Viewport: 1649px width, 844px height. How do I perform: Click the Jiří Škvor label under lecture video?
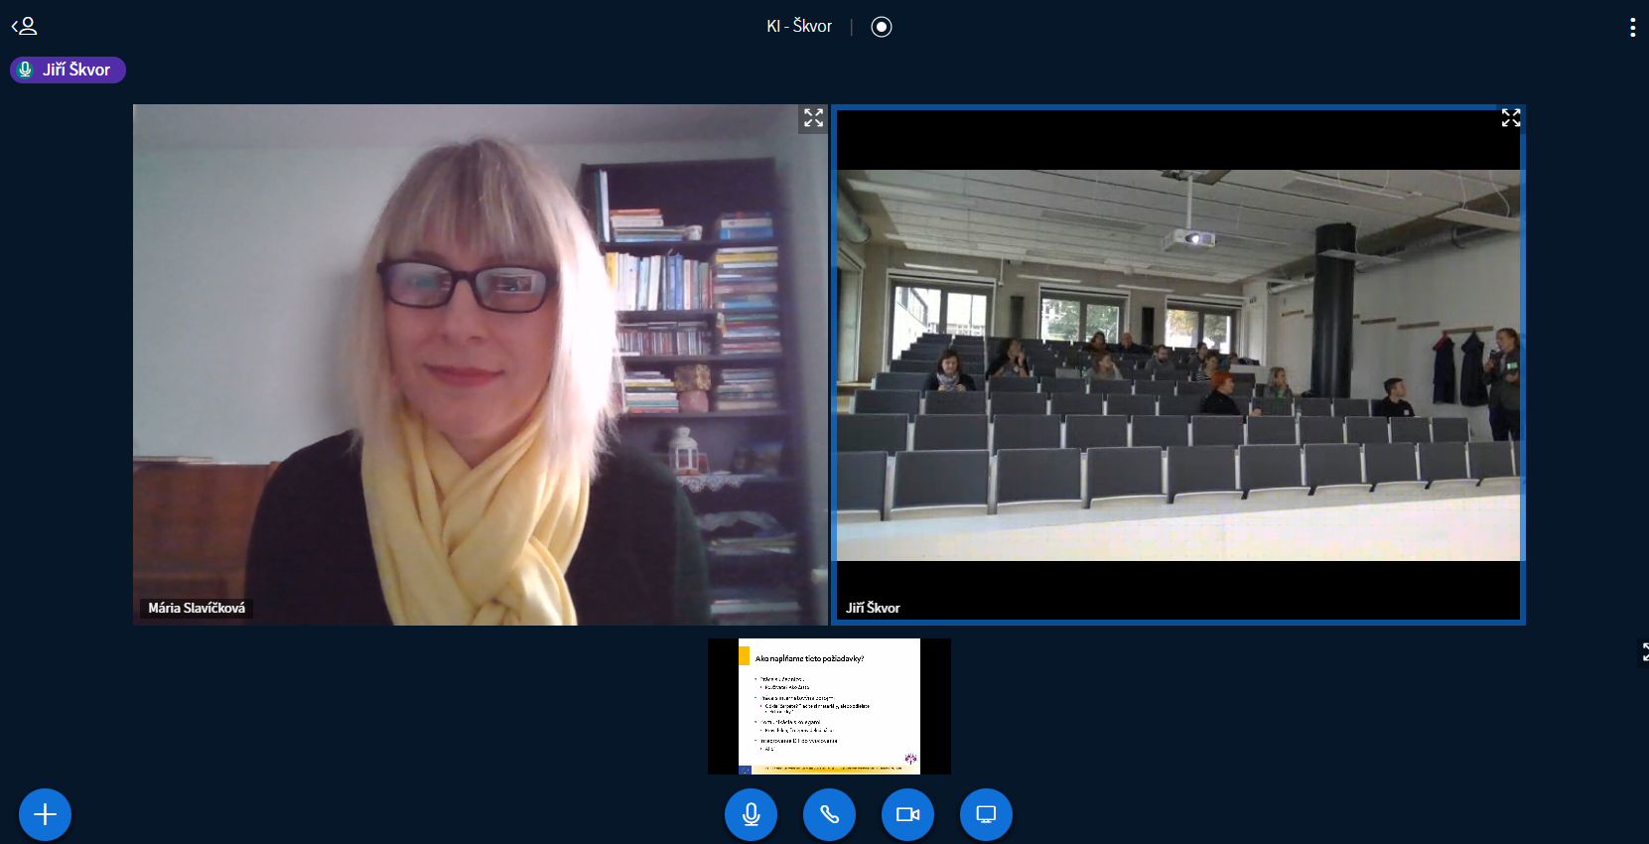coord(873,608)
